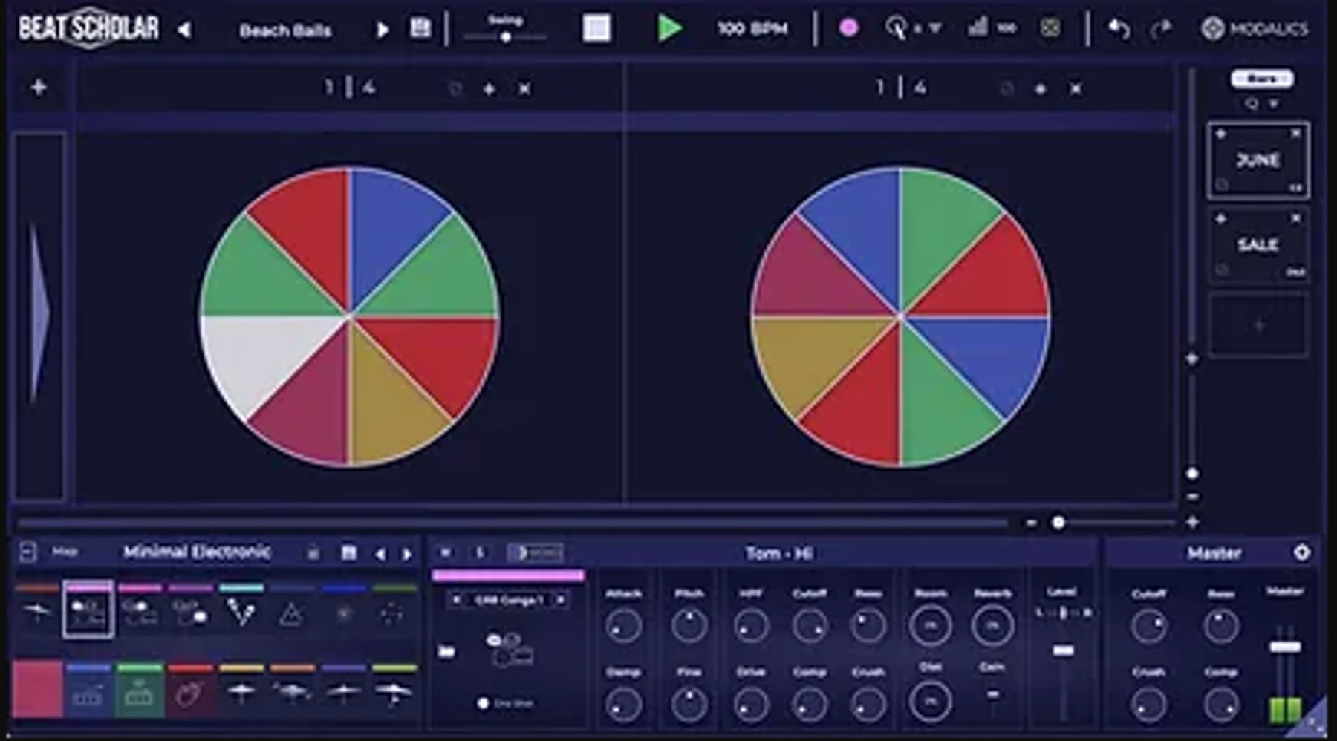This screenshot has width=1337, height=741.
Task: Select the crash cymbal pad in top row
Action: [x=37, y=610]
